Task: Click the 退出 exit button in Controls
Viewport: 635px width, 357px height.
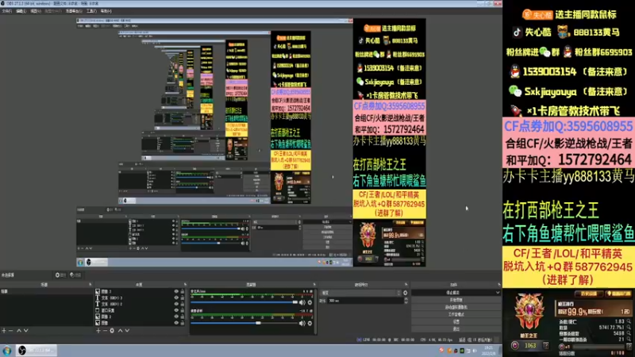Action: [x=456, y=329]
